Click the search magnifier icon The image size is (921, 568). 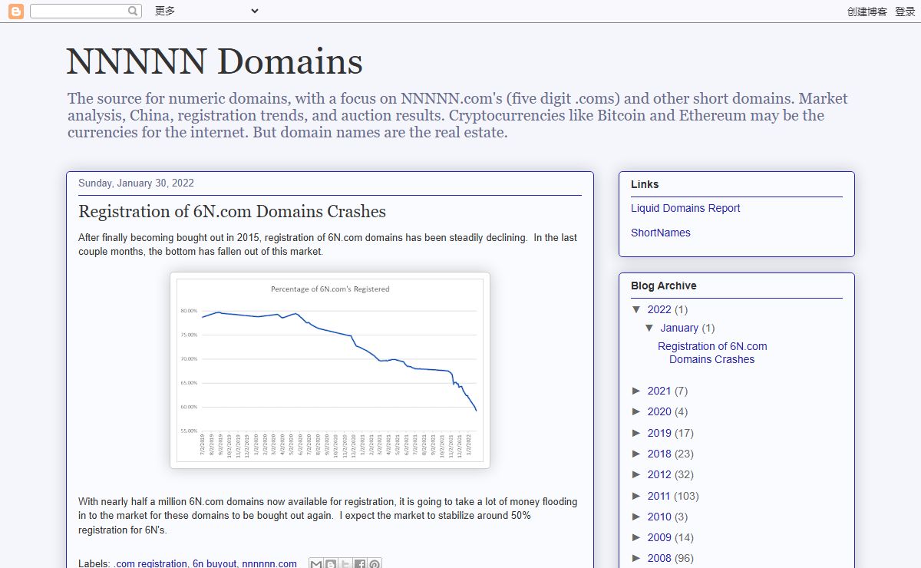(x=134, y=12)
